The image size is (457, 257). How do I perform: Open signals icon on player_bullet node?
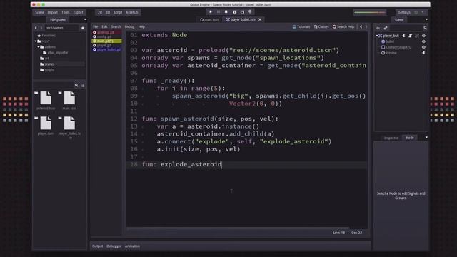pos(404,36)
